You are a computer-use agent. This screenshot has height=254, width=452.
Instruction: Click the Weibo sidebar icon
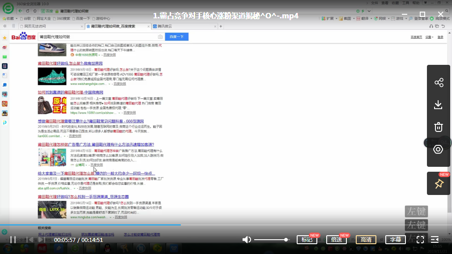[x=4, y=47]
